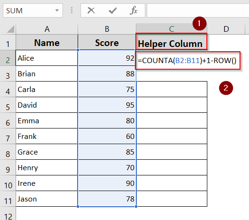Click cell containing Emma

(47, 120)
